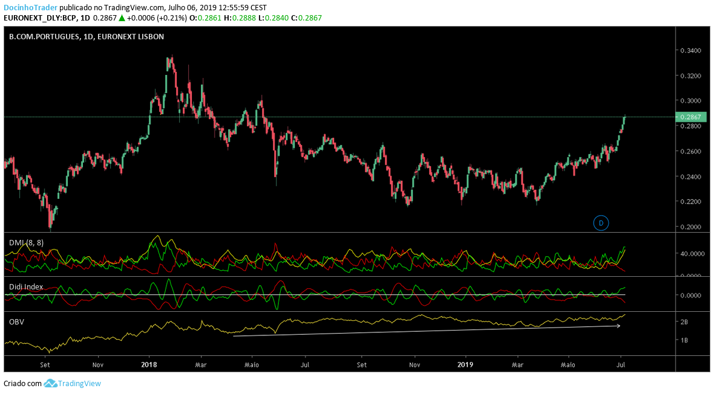
Task: Click the 0.3000 price axis value
Action: coord(691,100)
